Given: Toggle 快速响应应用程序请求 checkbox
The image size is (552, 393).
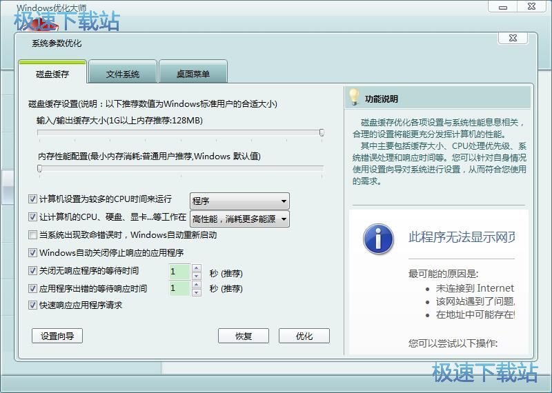Looking at the screenshot, I should pyautogui.click(x=32, y=305).
